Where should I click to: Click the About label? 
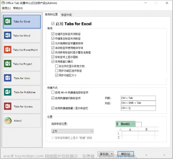point(18,121)
